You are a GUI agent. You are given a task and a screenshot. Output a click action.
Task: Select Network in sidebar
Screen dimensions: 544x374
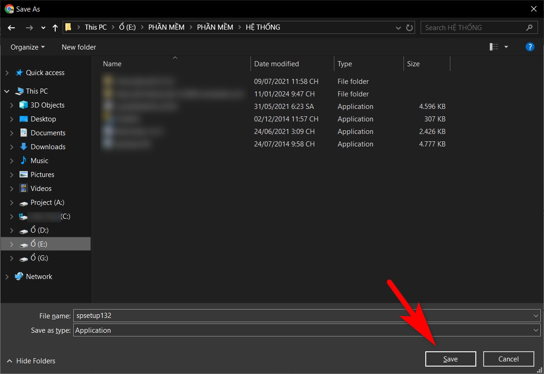click(39, 277)
